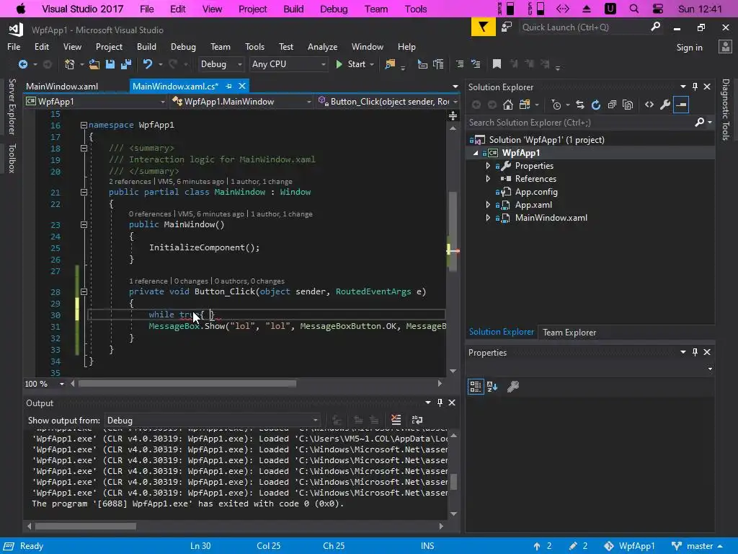This screenshot has width=738, height=554.
Task: Comment out the selected lines
Action: pos(460,64)
